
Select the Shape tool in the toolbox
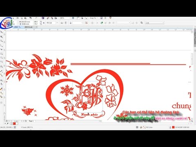[2, 37]
